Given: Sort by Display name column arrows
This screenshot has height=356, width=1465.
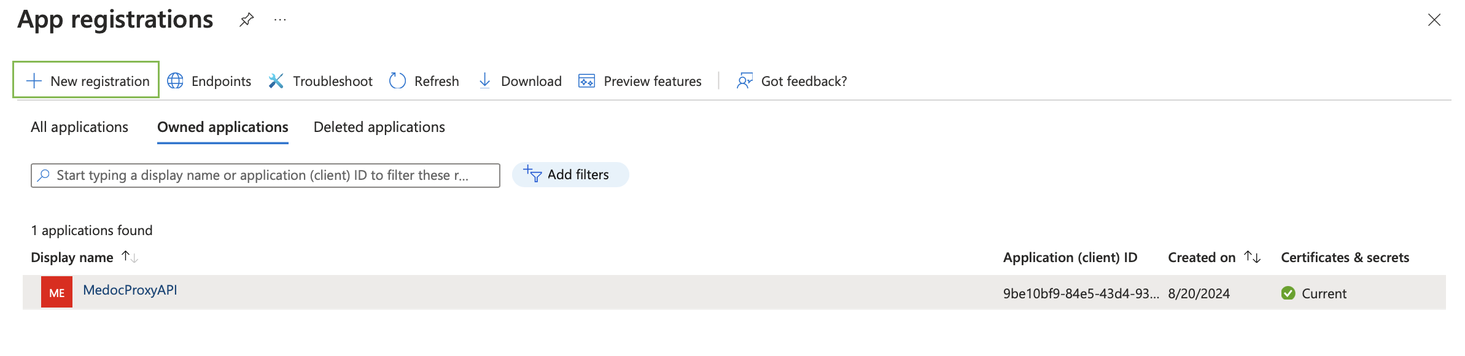Looking at the screenshot, I should pos(130,257).
